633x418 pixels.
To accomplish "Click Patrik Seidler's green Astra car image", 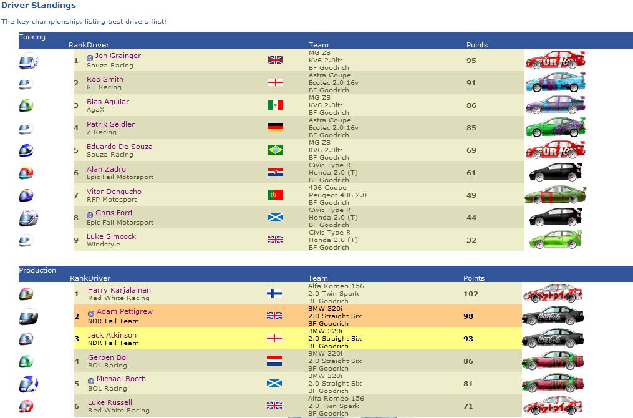I will tap(556, 128).
